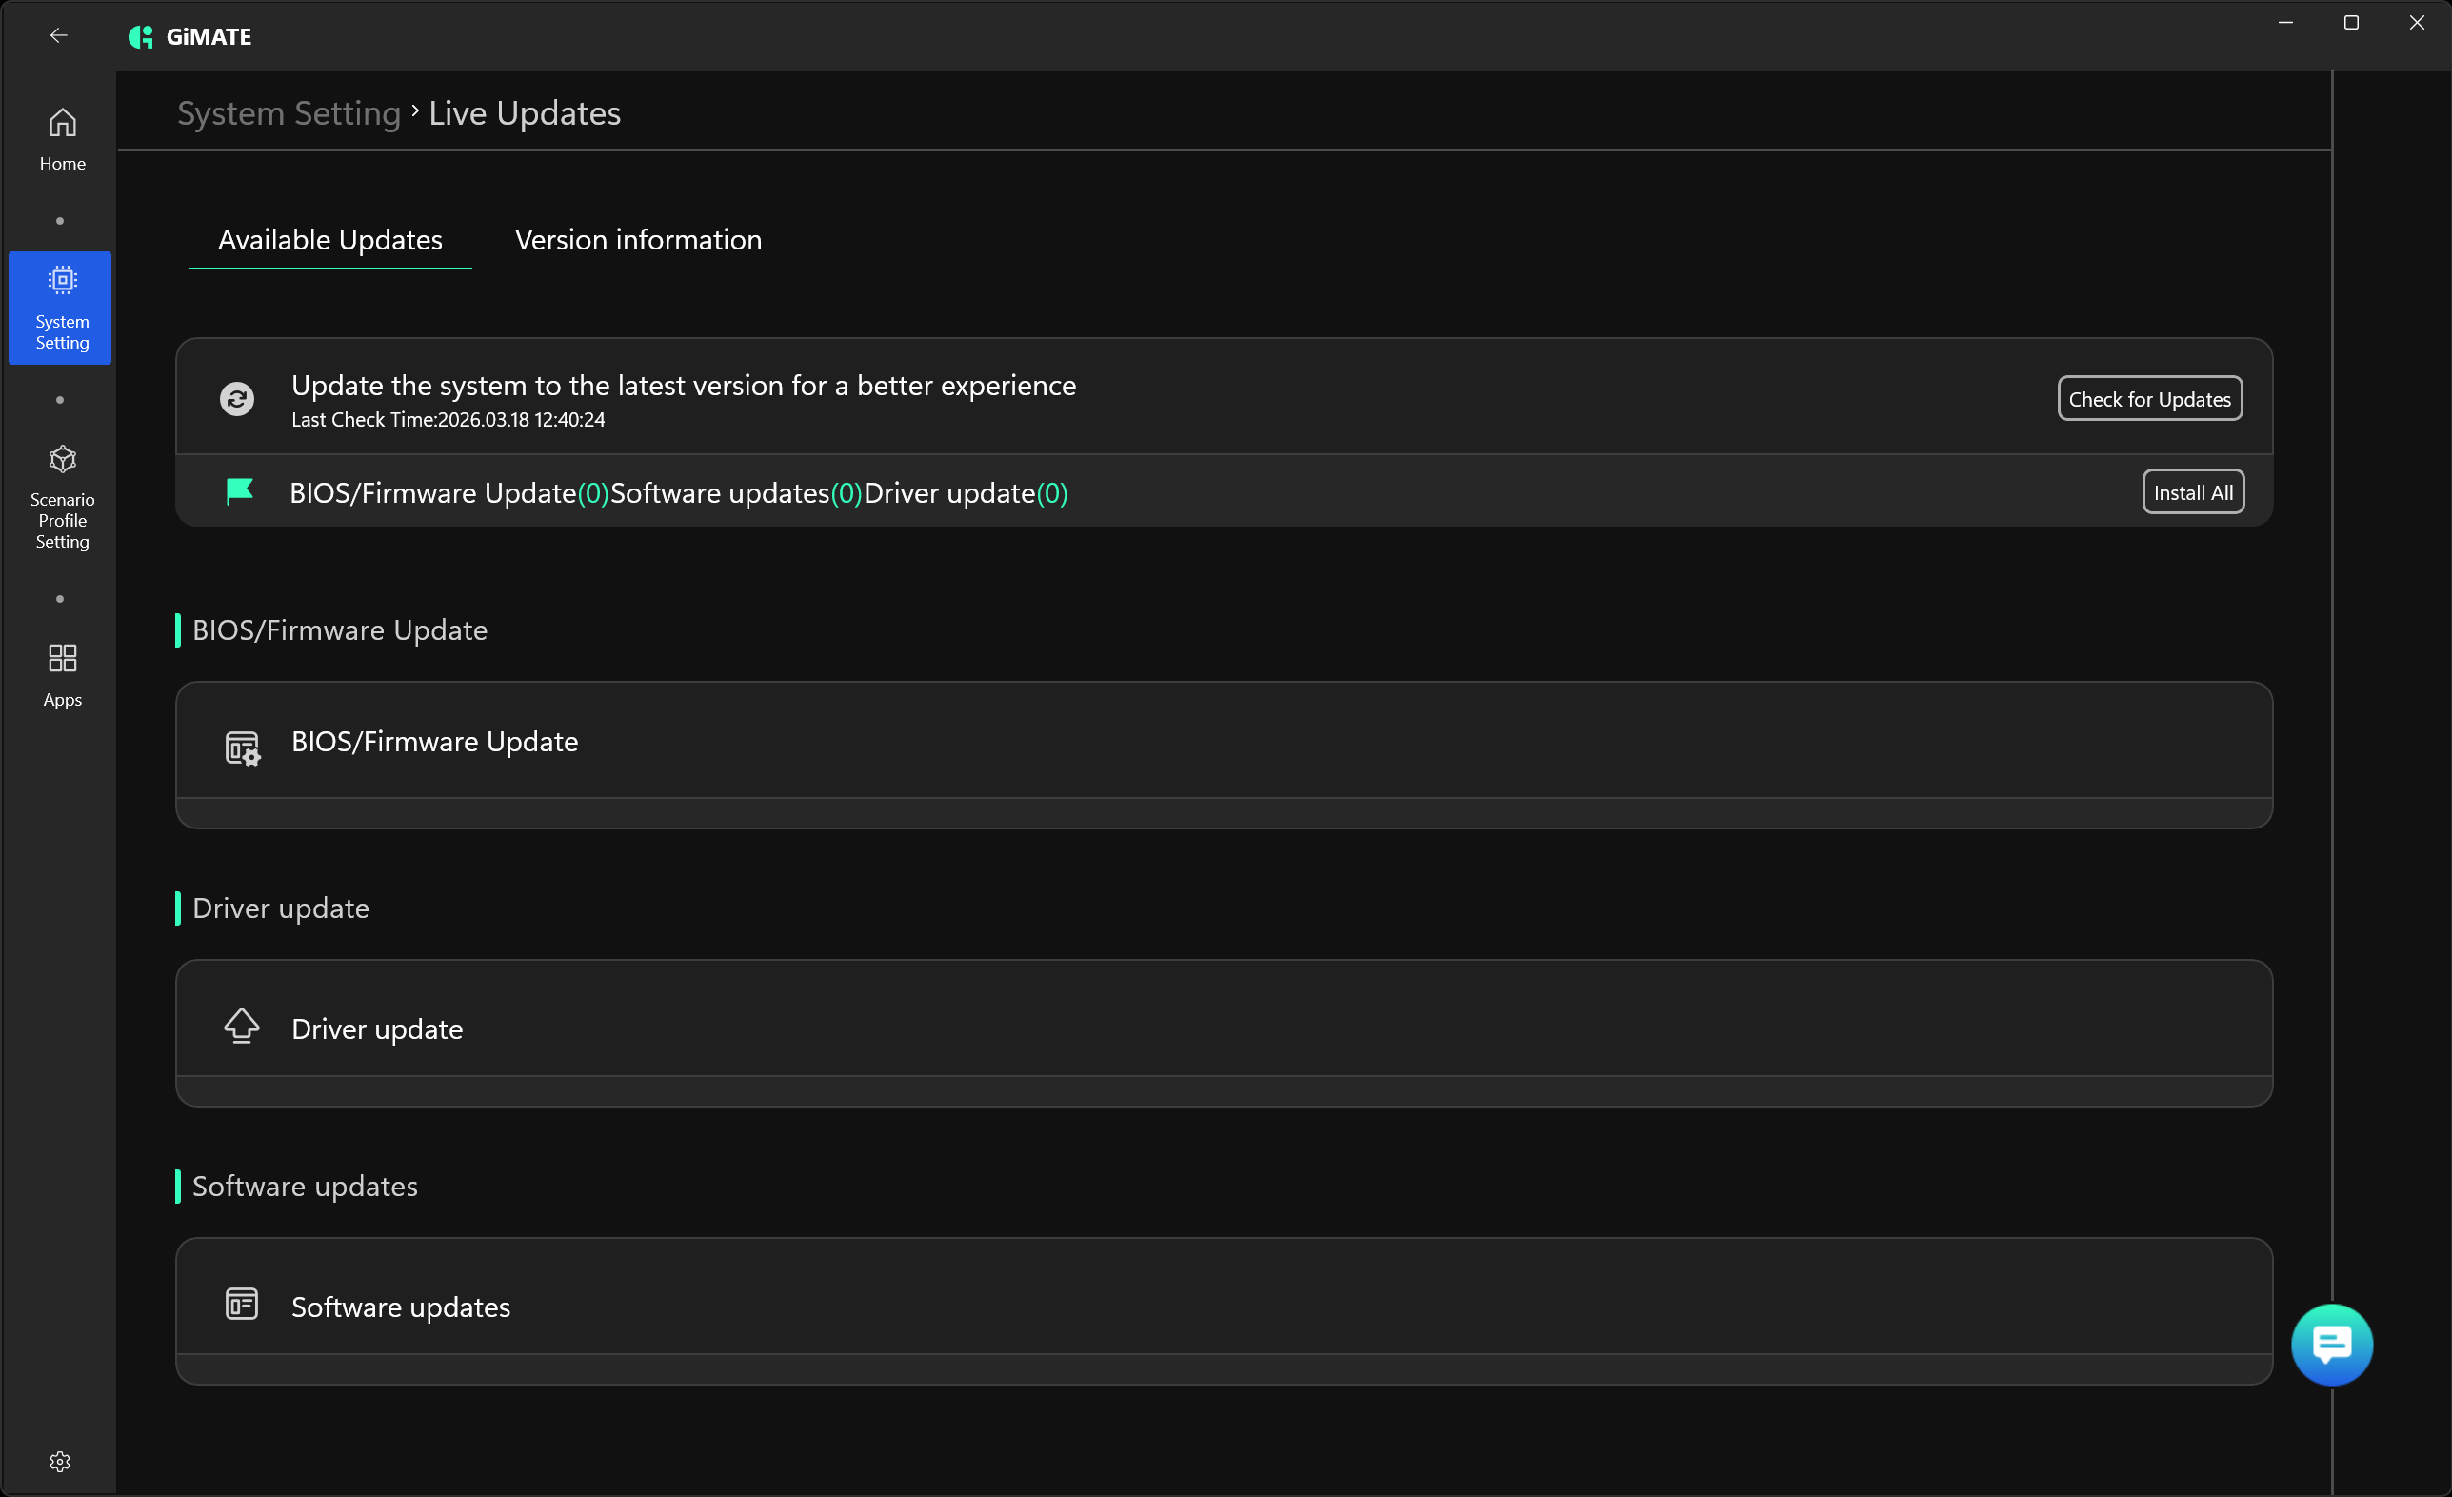Viewport: 2452px width, 1497px height.
Task: Switch to Version information tab
Action: point(638,240)
